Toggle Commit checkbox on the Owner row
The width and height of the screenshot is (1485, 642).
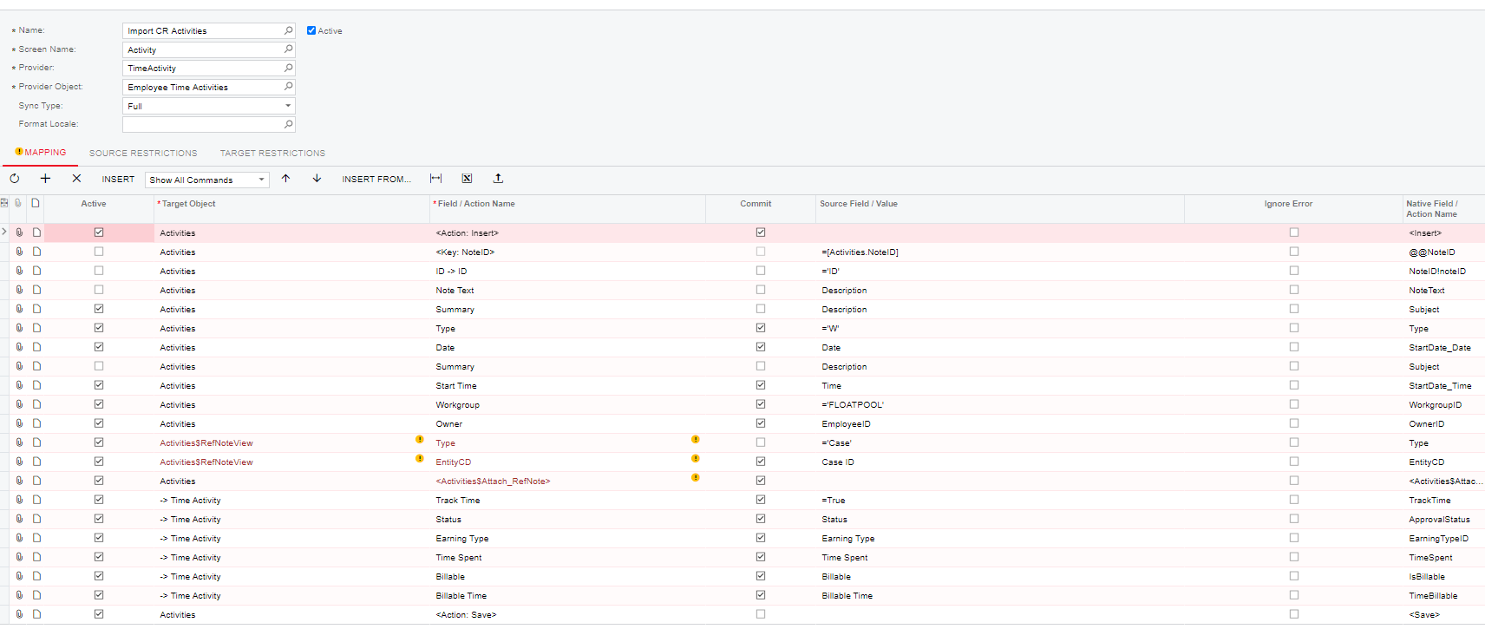(x=761, y=423)
